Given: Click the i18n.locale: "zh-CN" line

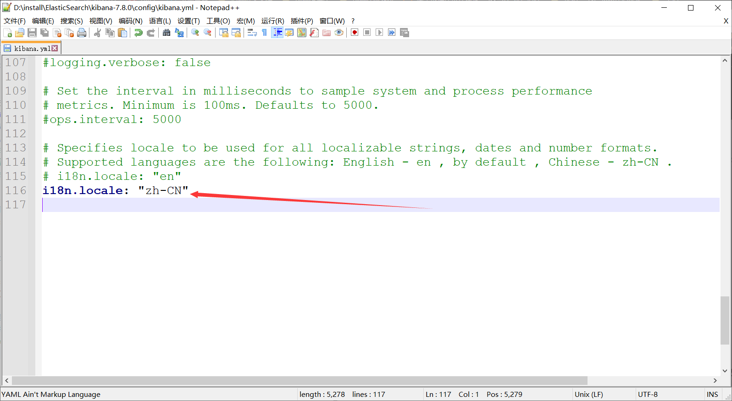Looking at the screenshot, I should tap(116, 190).
